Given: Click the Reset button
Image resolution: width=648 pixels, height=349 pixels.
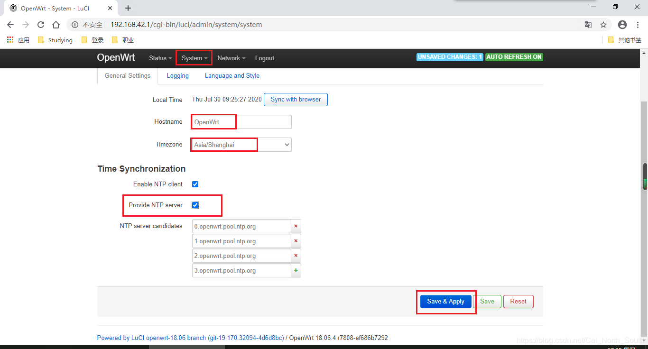Looking at the screenshot, I should pos(518,302).
